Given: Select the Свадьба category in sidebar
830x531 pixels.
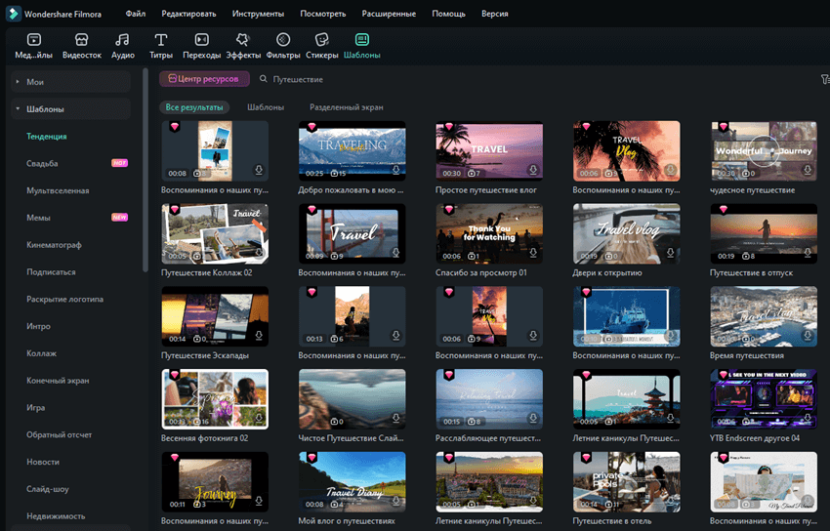Looking at the screenshot, I should [42, 163].
